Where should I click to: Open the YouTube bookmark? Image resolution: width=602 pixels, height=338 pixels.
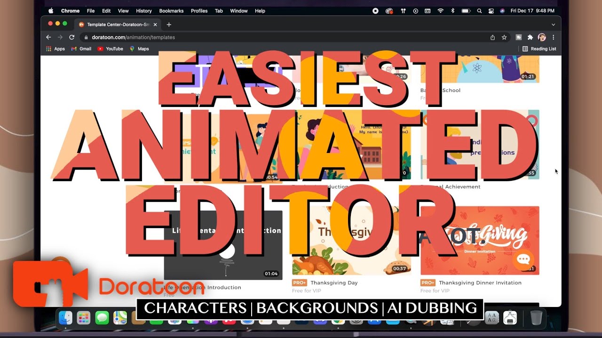(110, 49)
